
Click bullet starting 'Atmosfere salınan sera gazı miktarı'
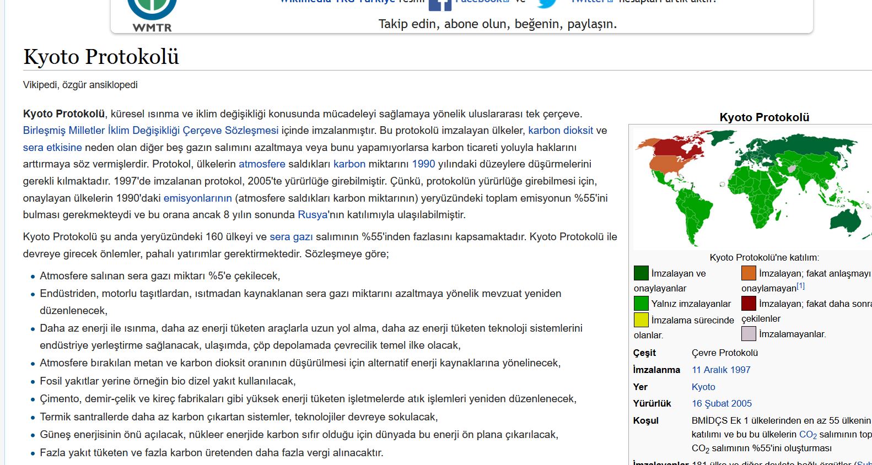[160, 276]
